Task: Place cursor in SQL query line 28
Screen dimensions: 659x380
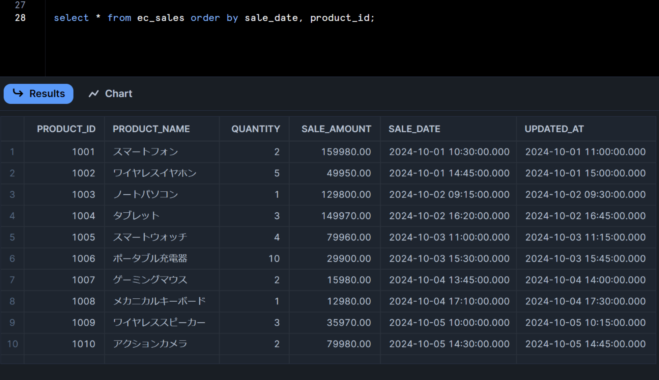Action: (214, 18)
